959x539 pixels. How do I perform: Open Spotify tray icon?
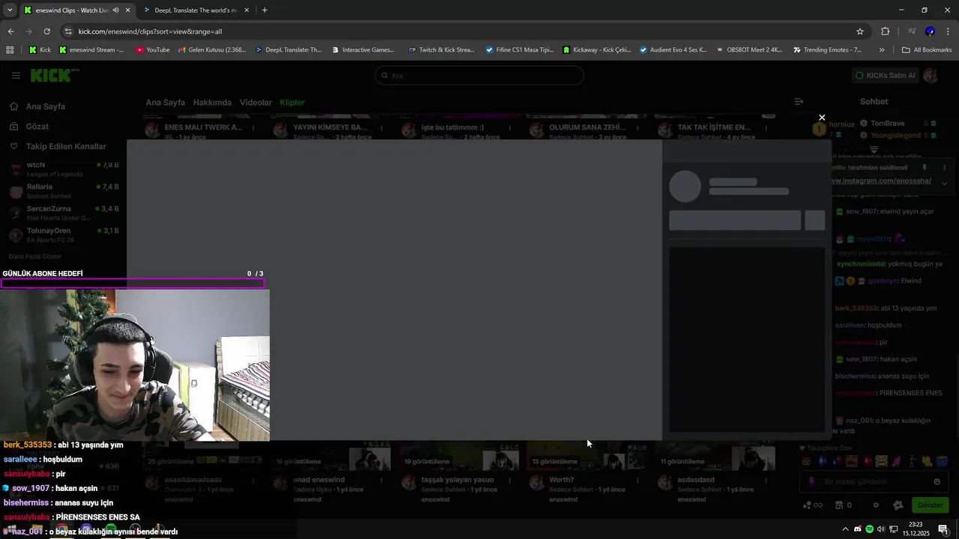click(869, 529)
